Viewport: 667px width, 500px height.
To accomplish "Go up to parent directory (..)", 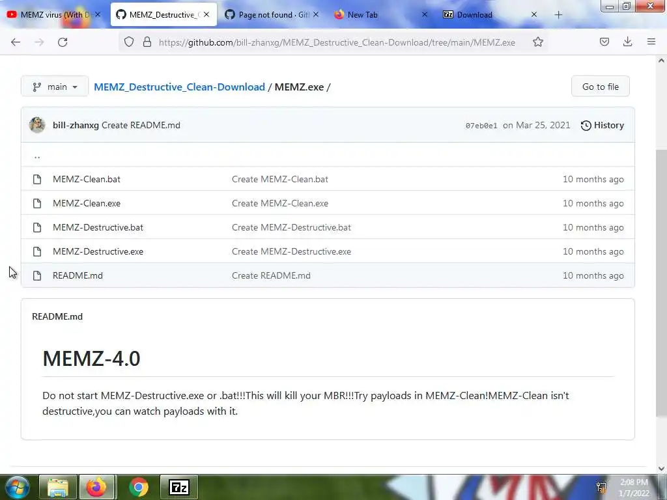I will (x=37, y=156).
